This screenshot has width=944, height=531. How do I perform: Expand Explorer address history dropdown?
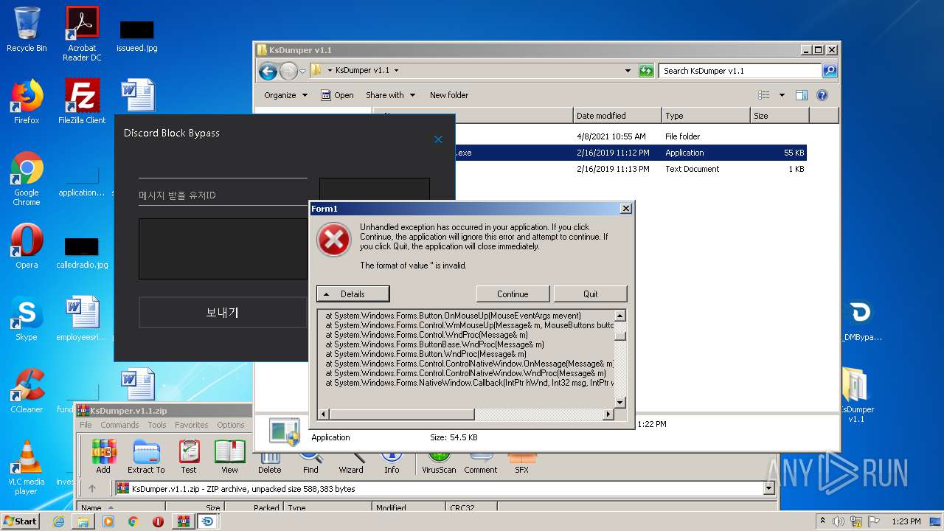pos(628,71)
